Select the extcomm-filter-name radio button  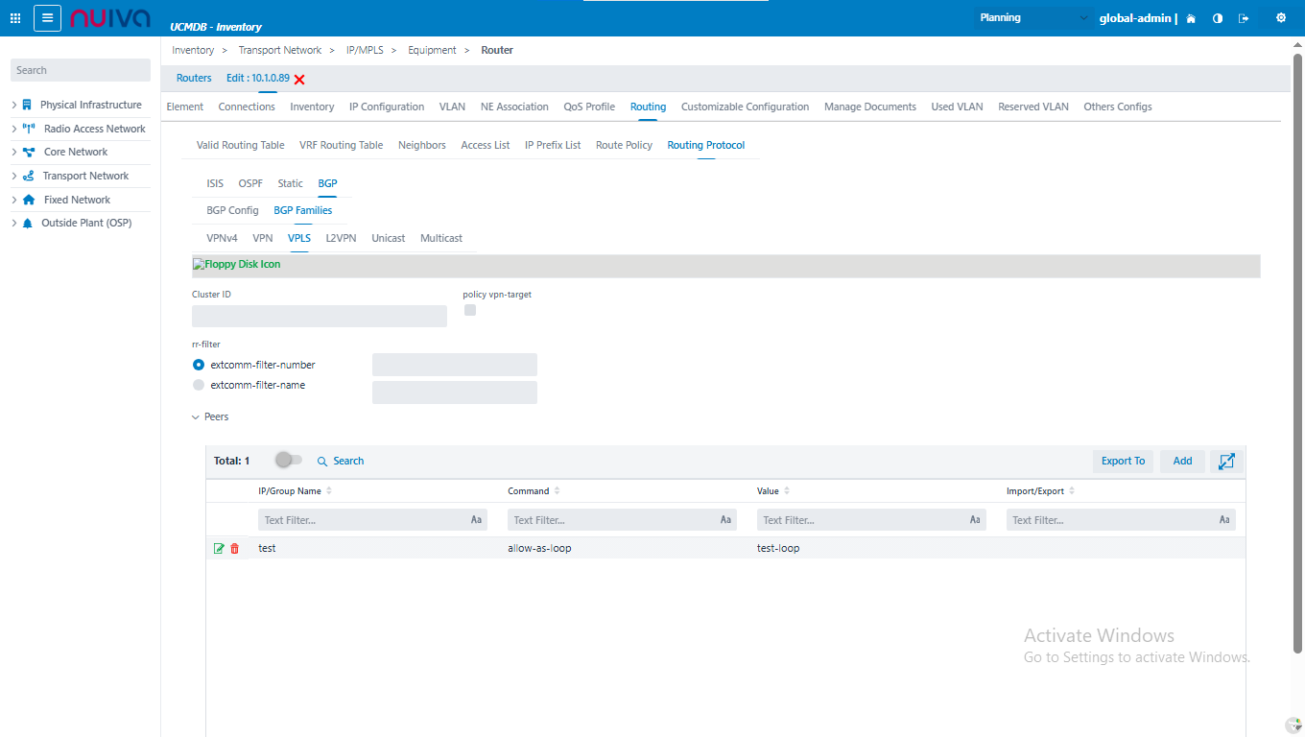(x=199, y=385)
